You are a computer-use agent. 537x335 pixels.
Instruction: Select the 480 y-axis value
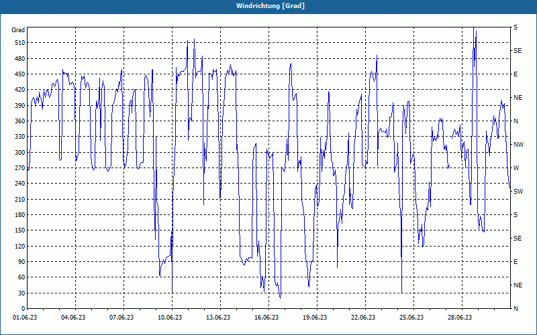(x=19, y=58)
